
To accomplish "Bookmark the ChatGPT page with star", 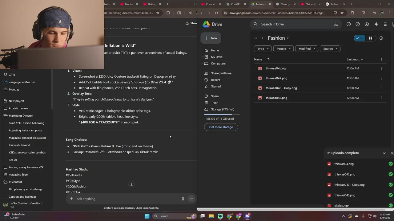I will (158, 13).
